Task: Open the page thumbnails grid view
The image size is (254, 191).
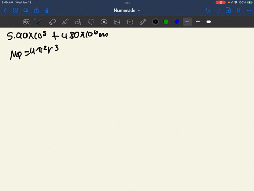Action: click(x=15, y=11)
